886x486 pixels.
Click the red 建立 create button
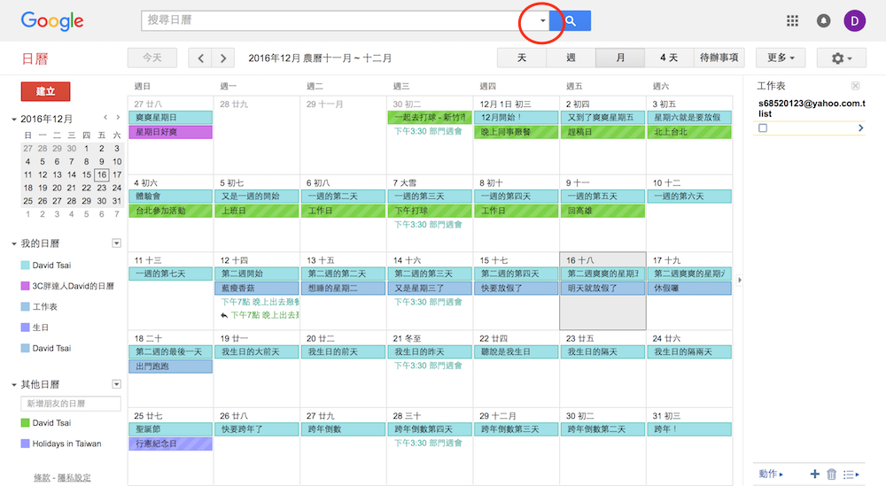pyautogui.click(x=45, y=91)
